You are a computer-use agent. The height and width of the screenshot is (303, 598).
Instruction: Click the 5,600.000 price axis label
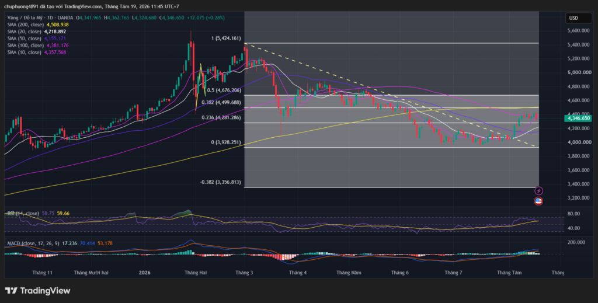pyautogui.click(x=579, y=30)
